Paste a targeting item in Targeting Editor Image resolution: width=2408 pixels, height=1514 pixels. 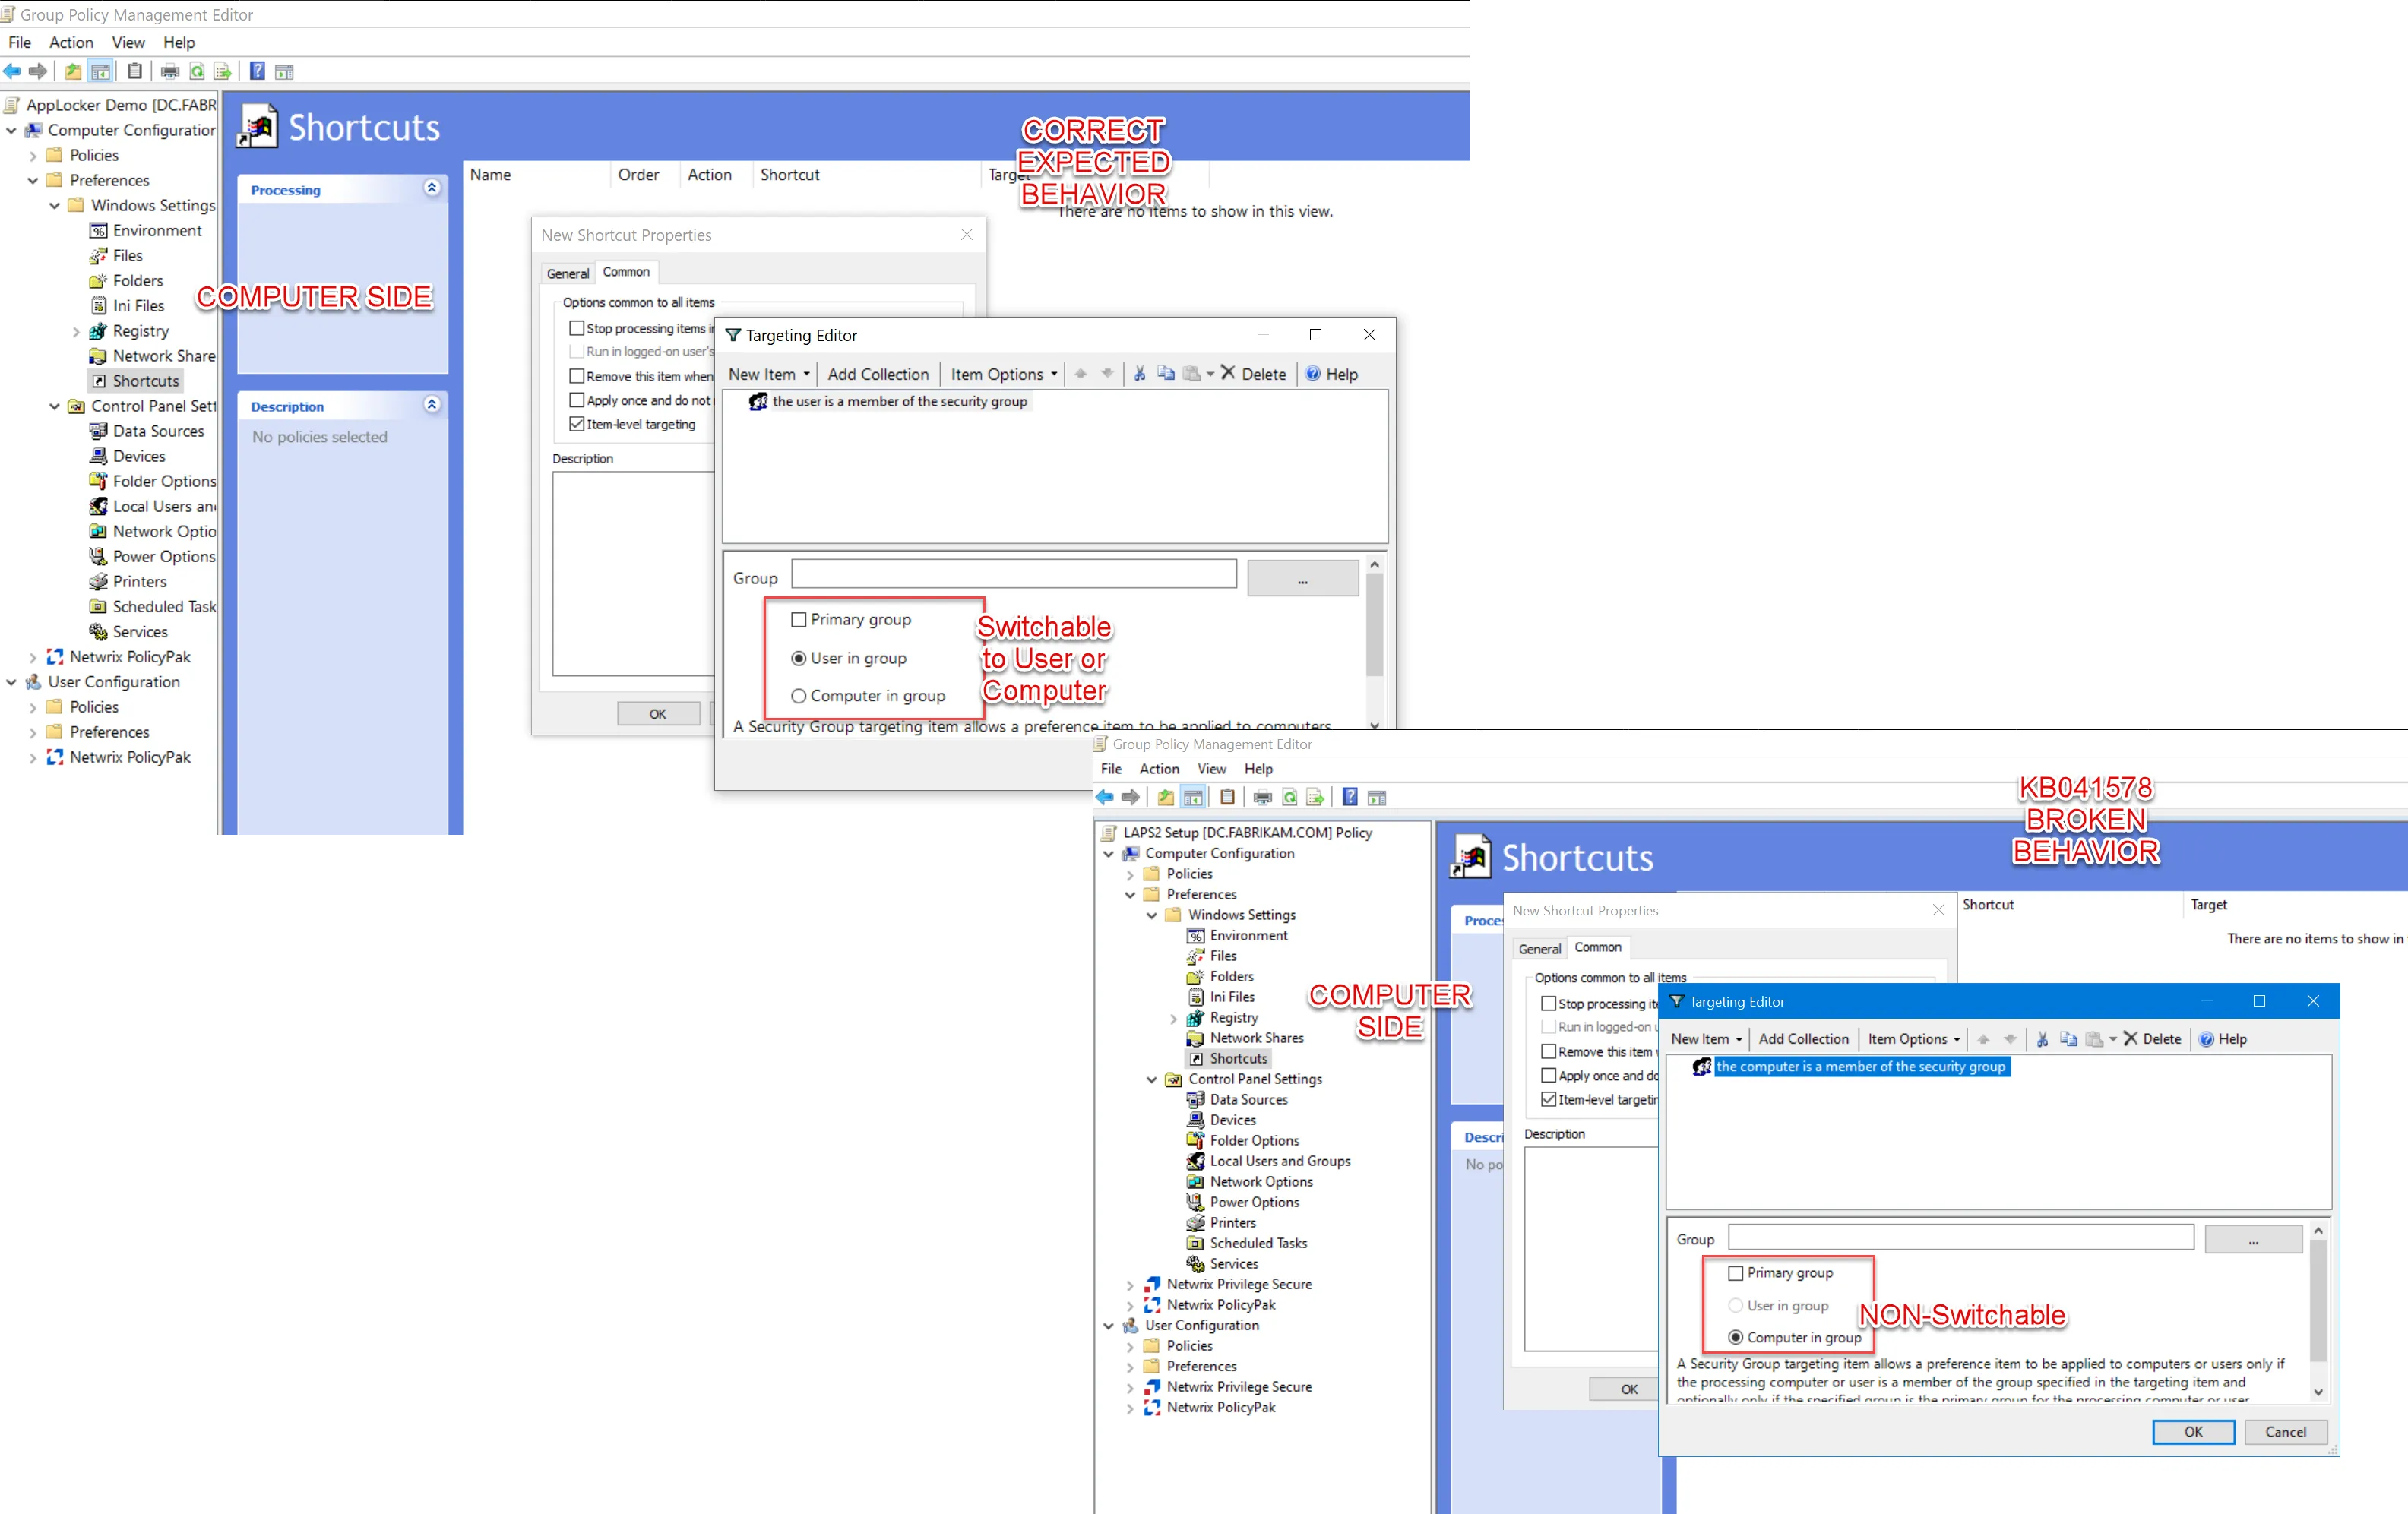[1190, 373]
